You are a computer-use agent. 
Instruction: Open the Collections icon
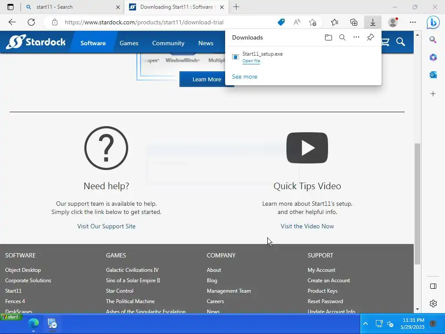[354, 22]
